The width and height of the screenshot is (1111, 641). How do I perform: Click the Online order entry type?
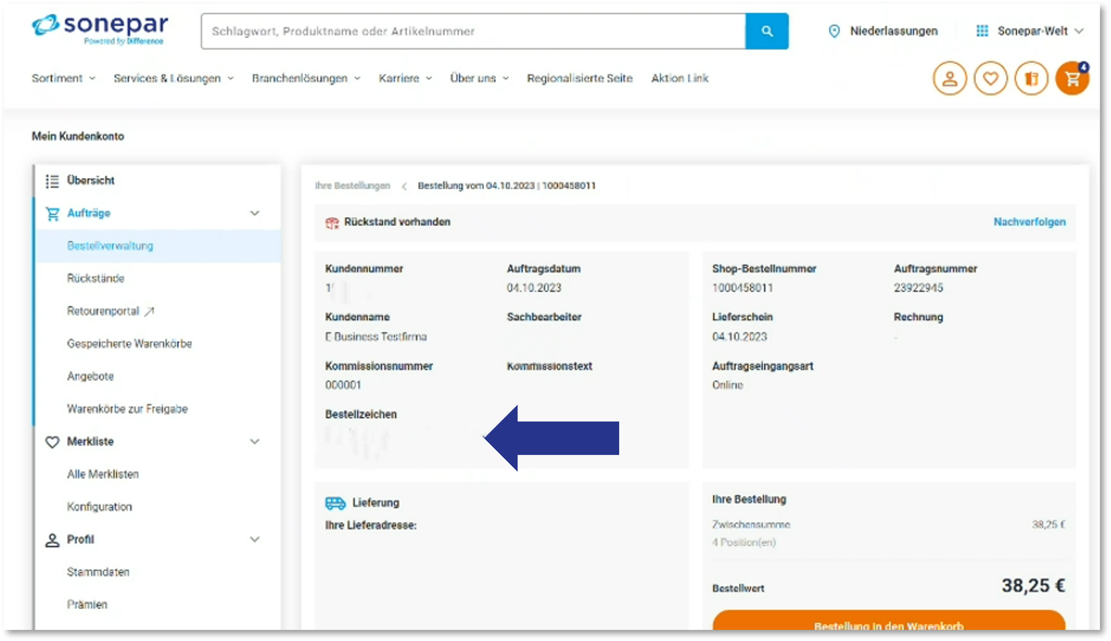click(x=727, y=385)
